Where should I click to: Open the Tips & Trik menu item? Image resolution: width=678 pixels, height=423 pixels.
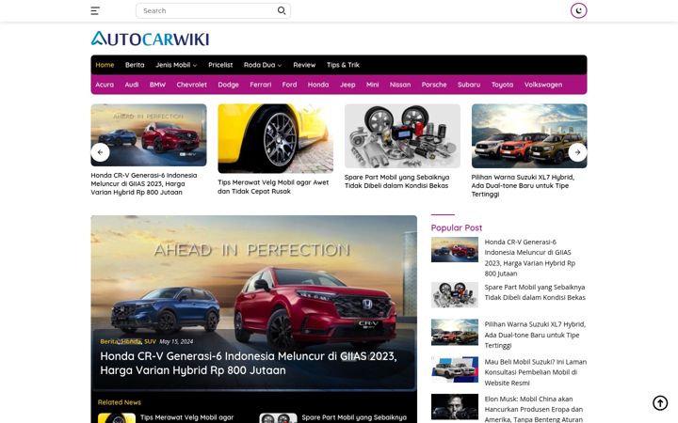[343, 65]
